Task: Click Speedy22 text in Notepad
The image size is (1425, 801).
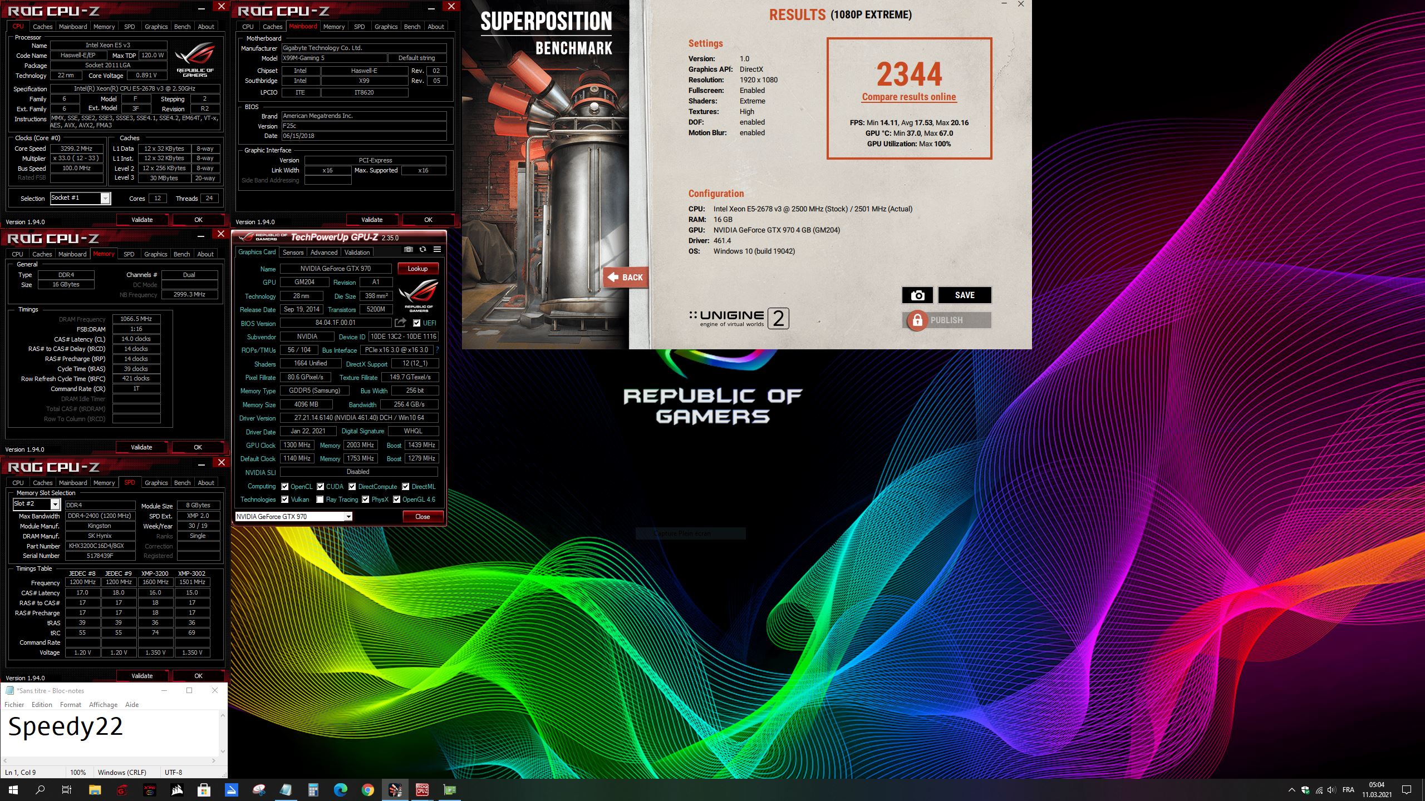Action: point(65,727)
